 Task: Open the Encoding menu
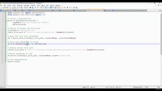pyautogui.click(x=19, y=5)
